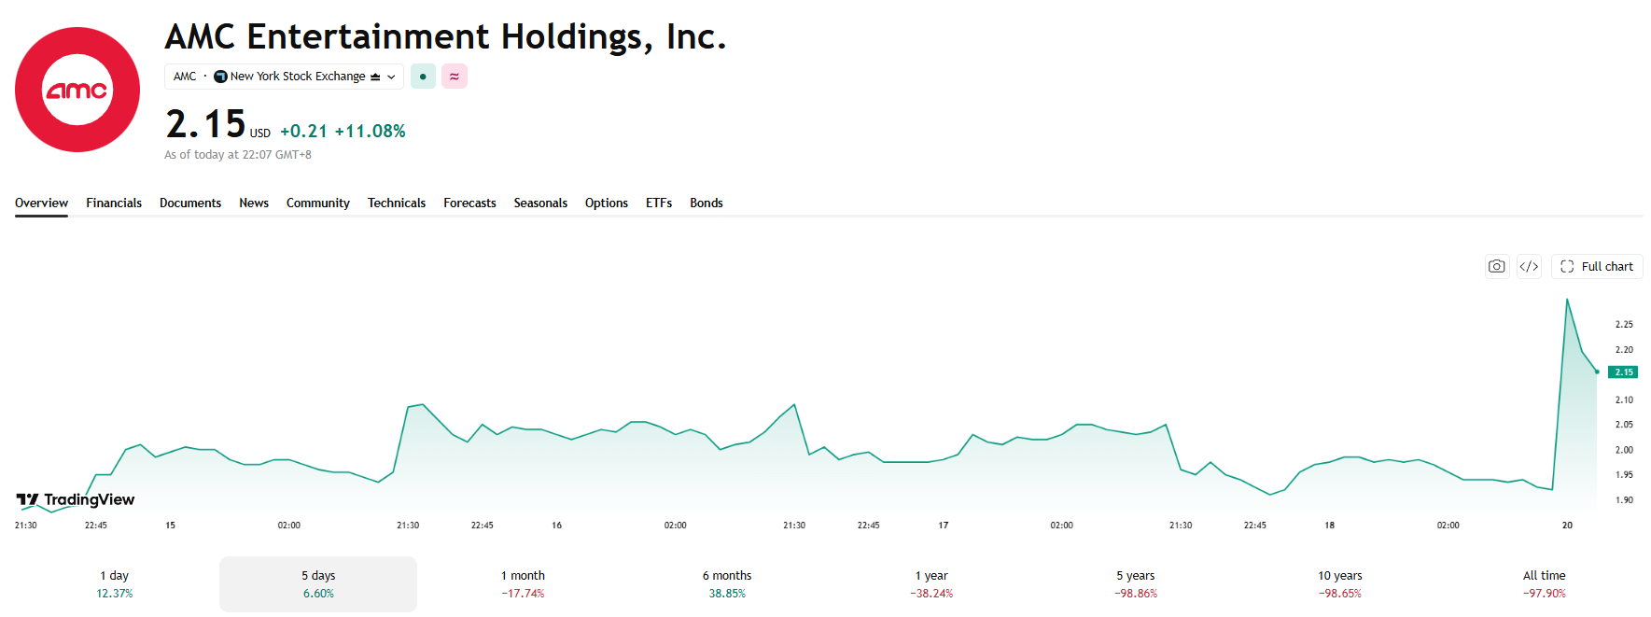Open the embed code icon

[1529, 266]
